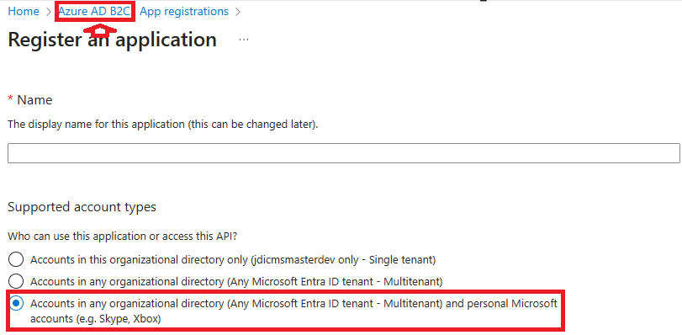The width and height of the screenshot is (682, 335).
Task: Click the display name description text
Action: pos(163,125)
